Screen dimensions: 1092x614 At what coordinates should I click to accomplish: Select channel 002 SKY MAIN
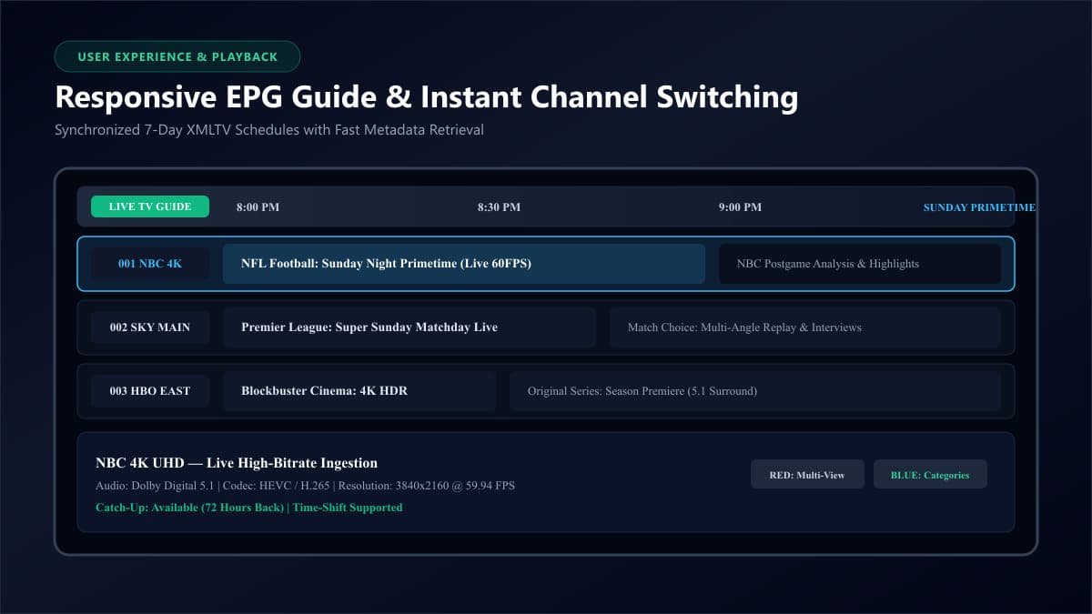pyautogui.click(x=150, y=327)
